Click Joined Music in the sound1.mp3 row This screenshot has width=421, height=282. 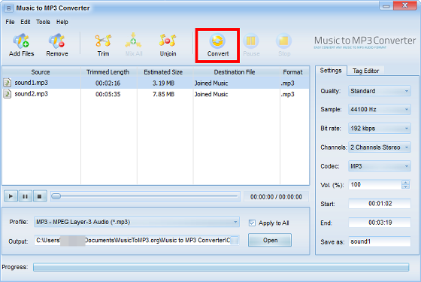(211, 83)
